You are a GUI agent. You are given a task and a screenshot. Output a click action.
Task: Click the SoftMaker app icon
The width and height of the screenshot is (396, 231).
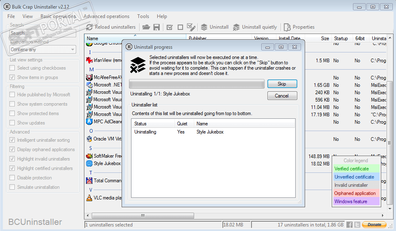[89, 156]
